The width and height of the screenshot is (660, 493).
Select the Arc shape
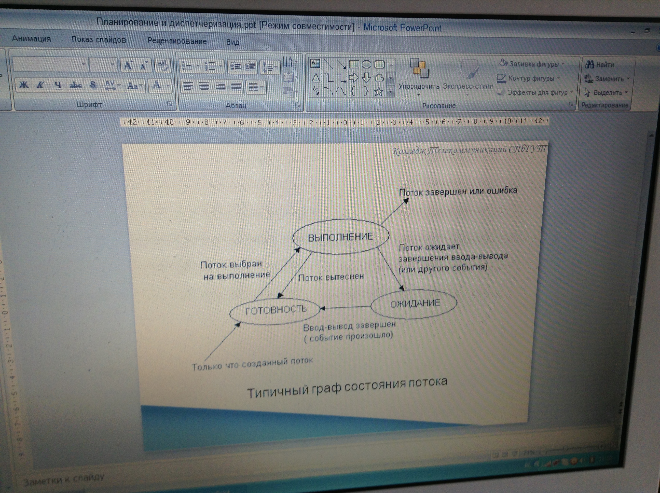328,91
